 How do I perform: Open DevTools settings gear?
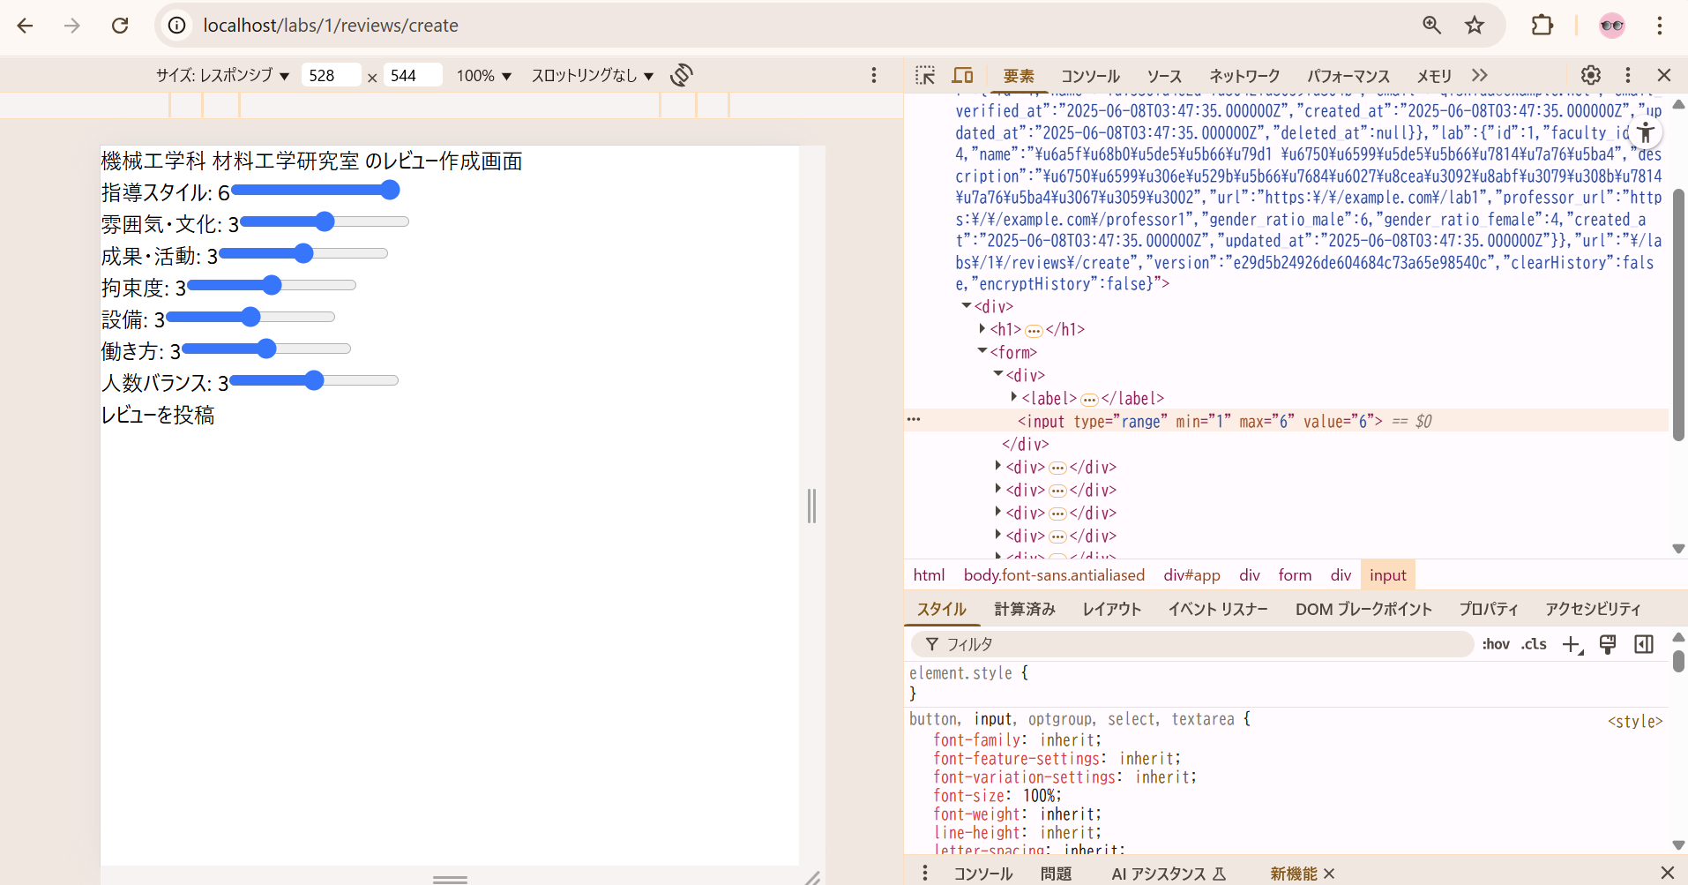pyautogui.click(x=1591, y=75)
